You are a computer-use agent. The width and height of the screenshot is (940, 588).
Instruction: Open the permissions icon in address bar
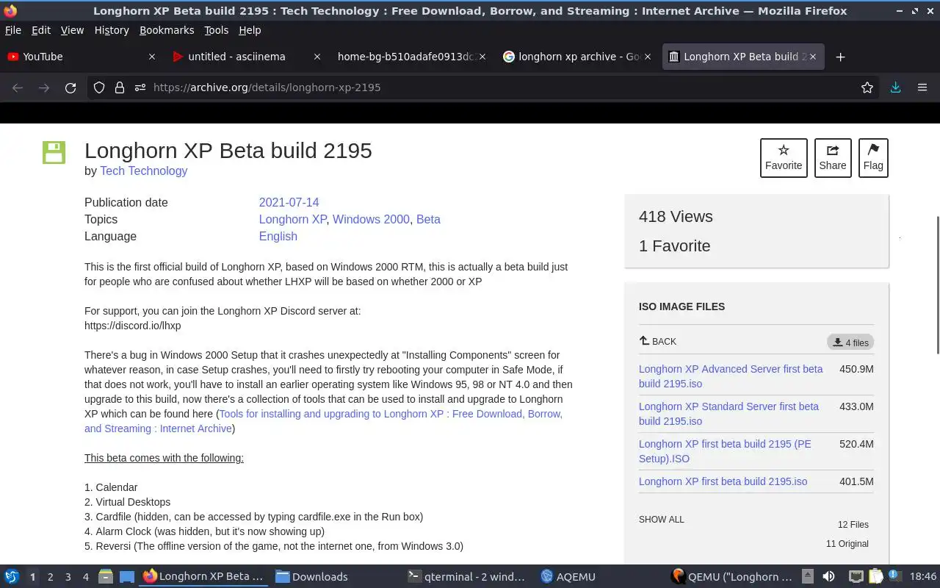point(140,87)
